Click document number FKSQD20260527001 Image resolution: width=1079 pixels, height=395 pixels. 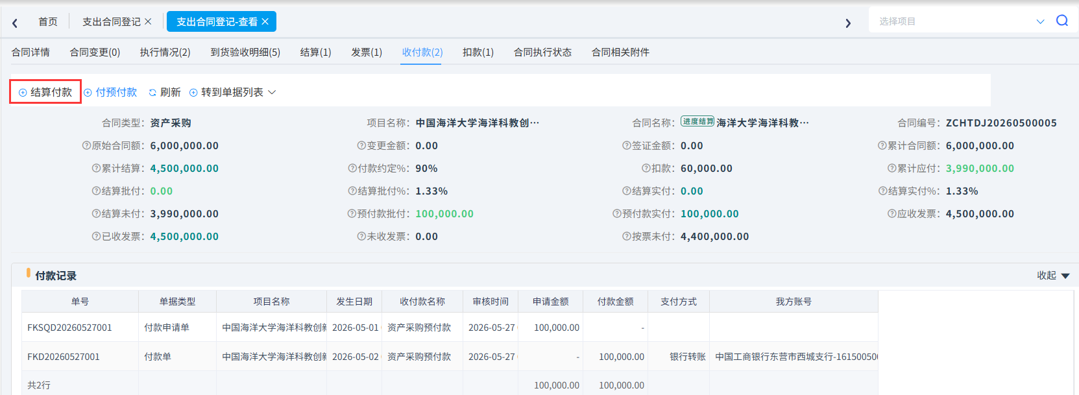tap(69, 328)
